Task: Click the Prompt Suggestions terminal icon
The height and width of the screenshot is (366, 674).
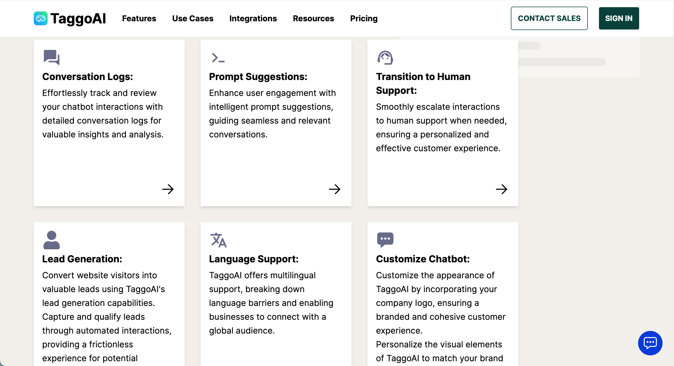Action: pyautogui.click(x=218, y=58)
